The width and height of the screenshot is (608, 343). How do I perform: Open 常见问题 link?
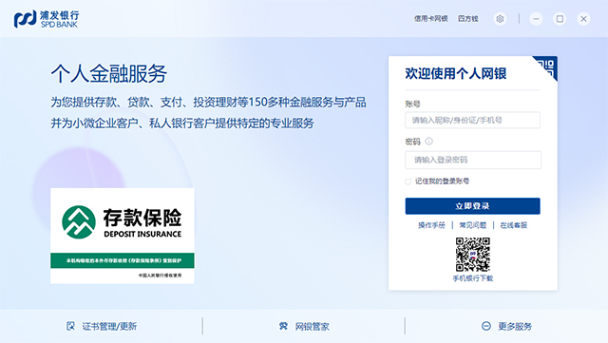click(x=473, y=225)
